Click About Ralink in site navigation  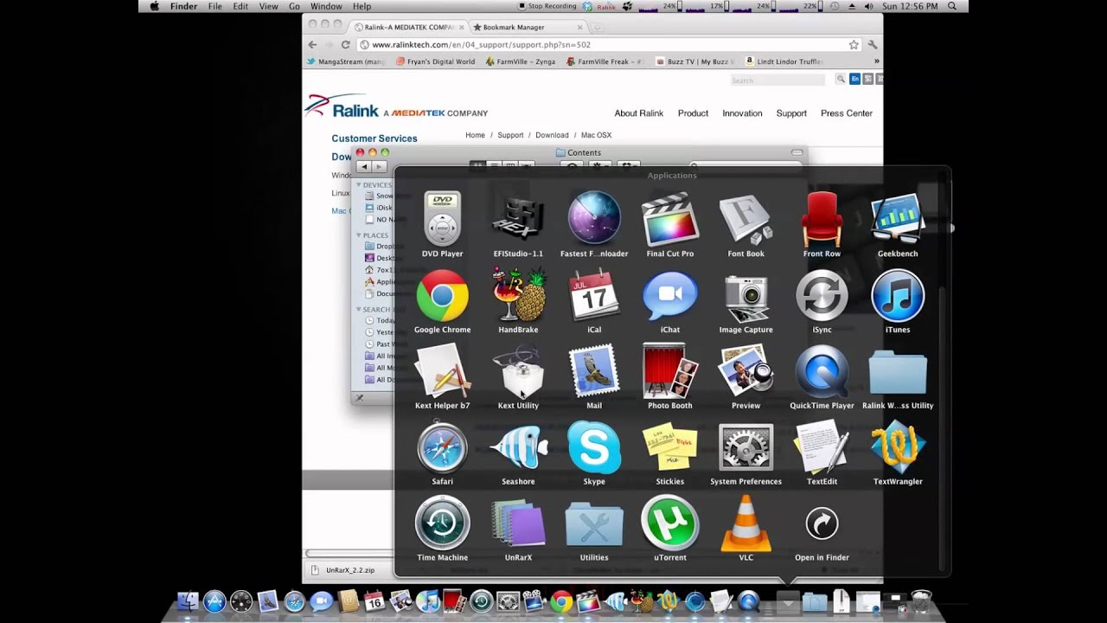(x=638, y=113)
